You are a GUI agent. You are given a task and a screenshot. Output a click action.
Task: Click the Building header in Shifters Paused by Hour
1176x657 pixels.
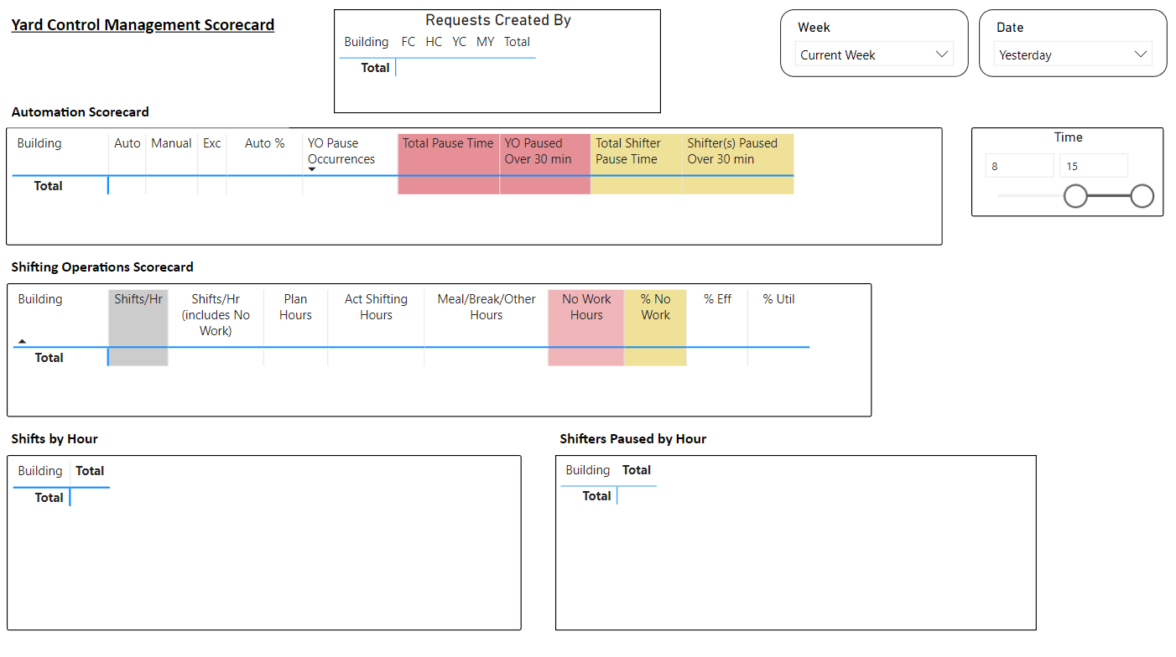[588, 470]
